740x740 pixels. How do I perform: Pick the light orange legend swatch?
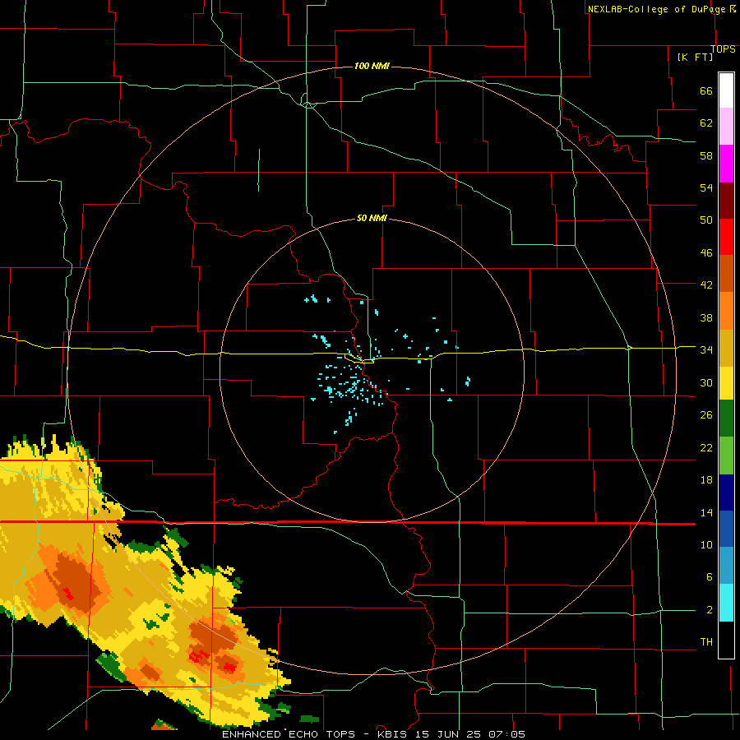tap(726, 311)
